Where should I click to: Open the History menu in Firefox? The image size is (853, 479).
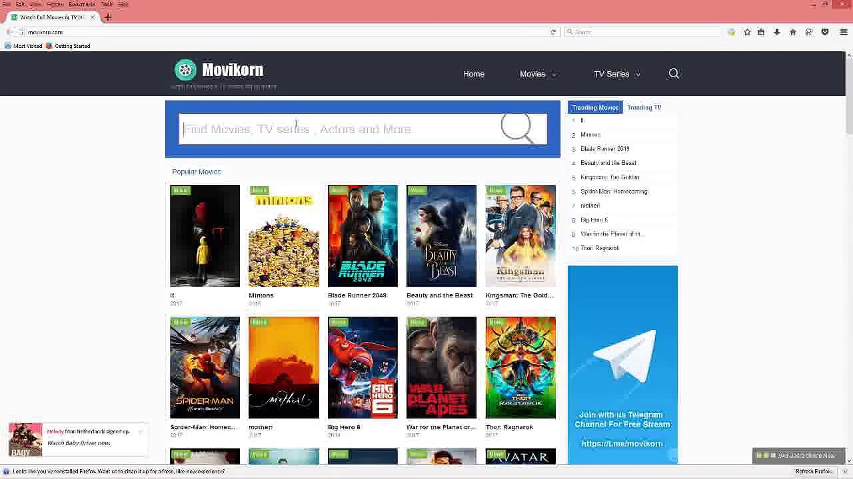pos(55,4)
